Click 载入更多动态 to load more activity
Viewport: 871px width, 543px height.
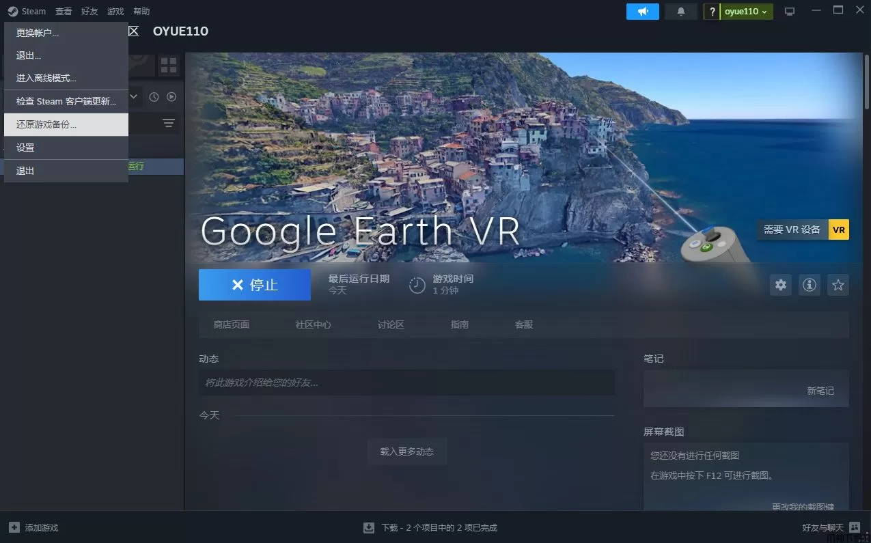tap(406, 451)
